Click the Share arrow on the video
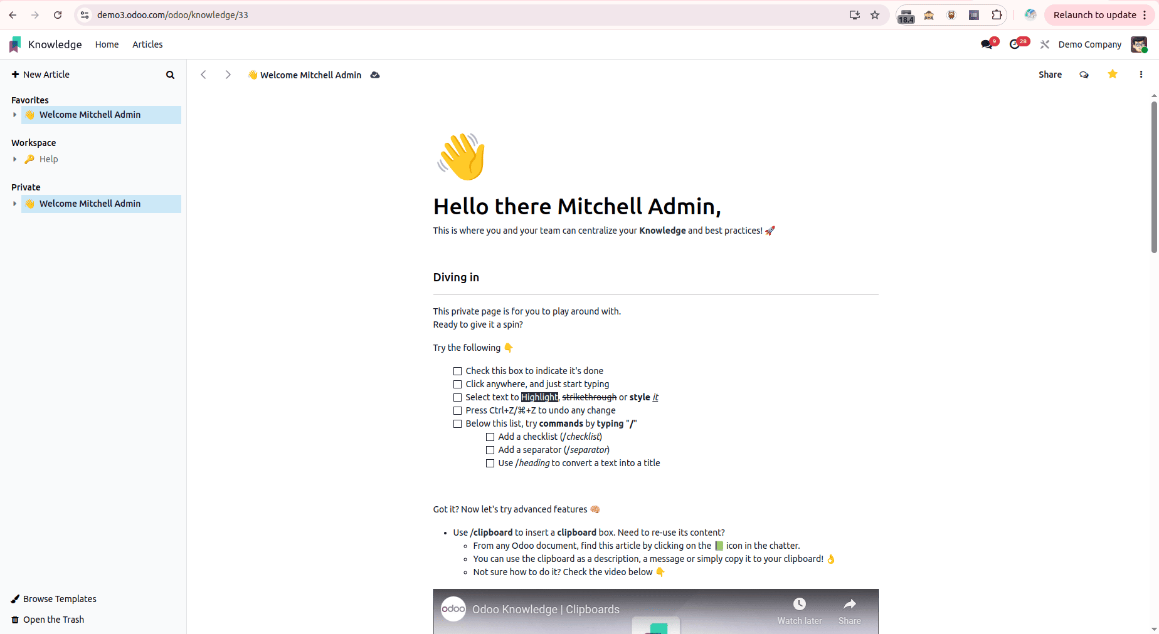This screenshot has height=634, width=1159. [x=850, y=604]
